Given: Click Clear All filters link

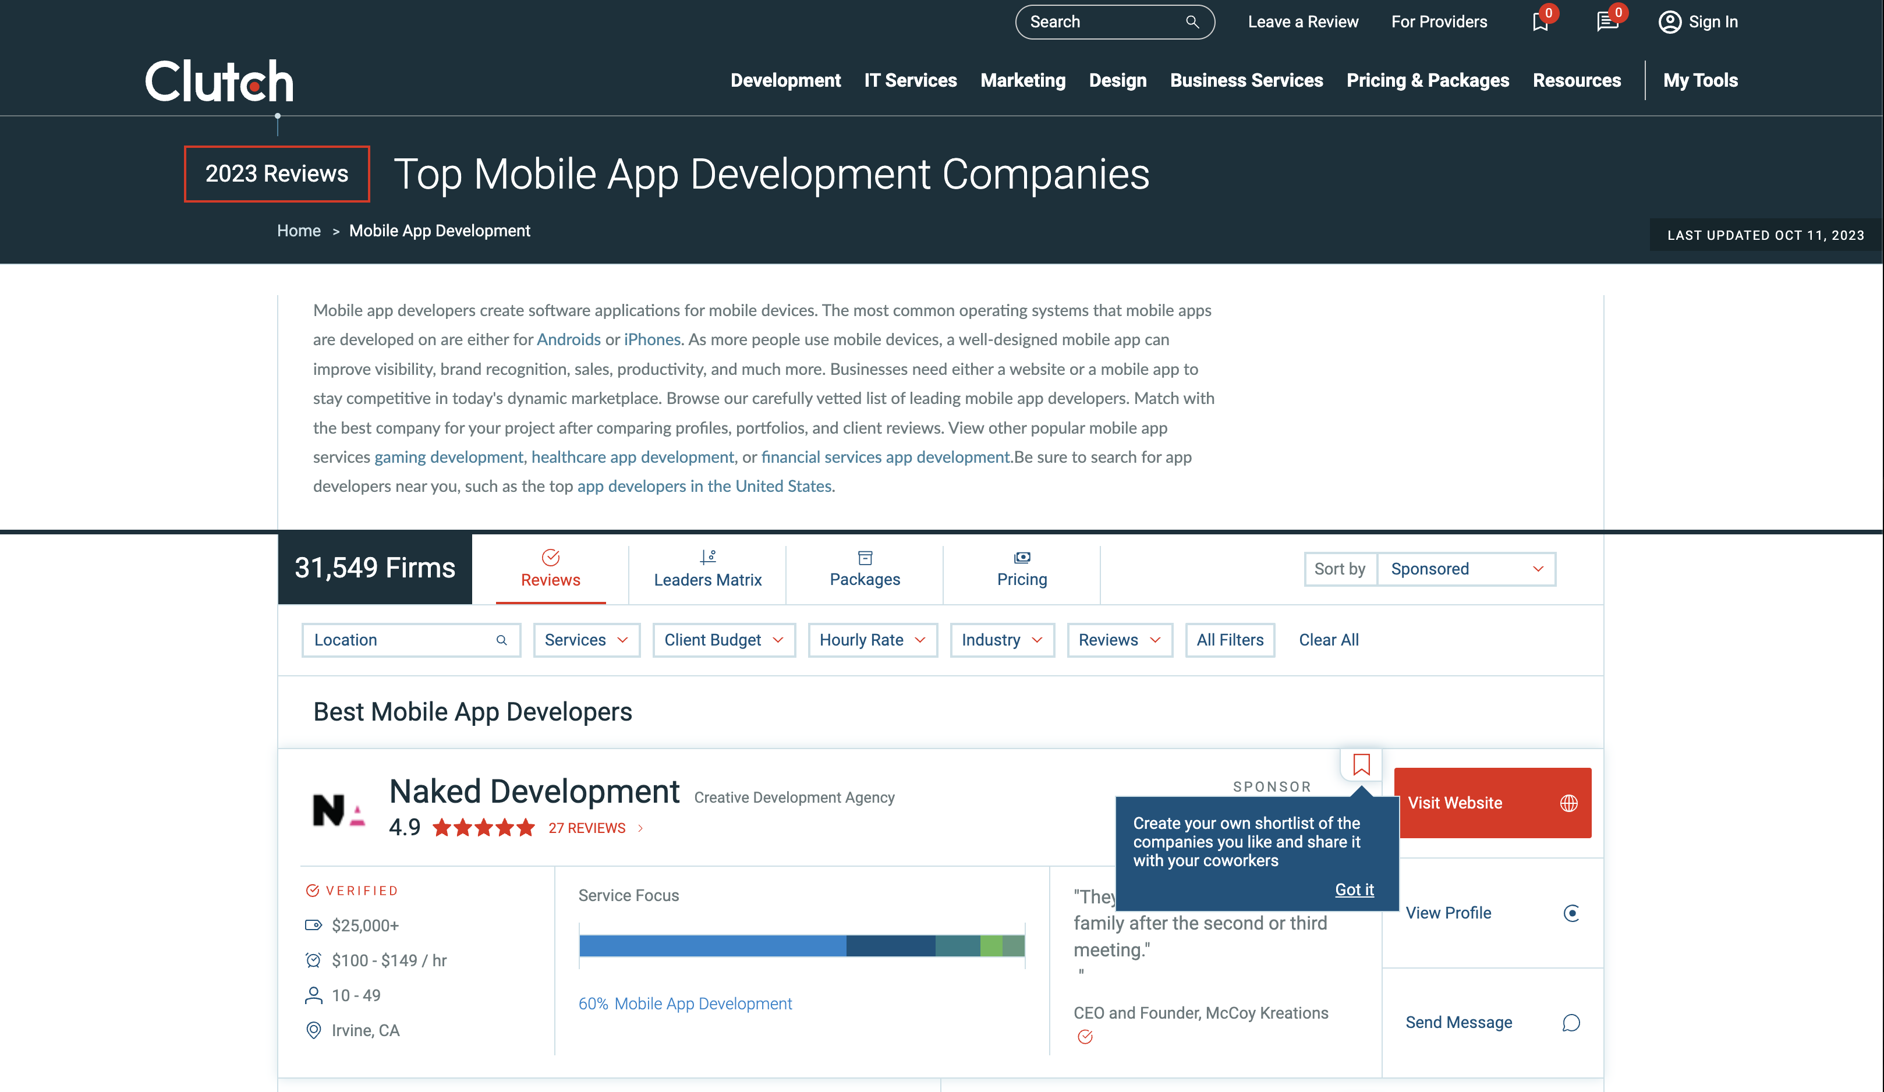Looking at the screenshot, I should [x=1329, y=640].
